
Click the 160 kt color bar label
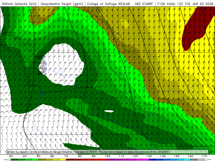pos(191,156)
